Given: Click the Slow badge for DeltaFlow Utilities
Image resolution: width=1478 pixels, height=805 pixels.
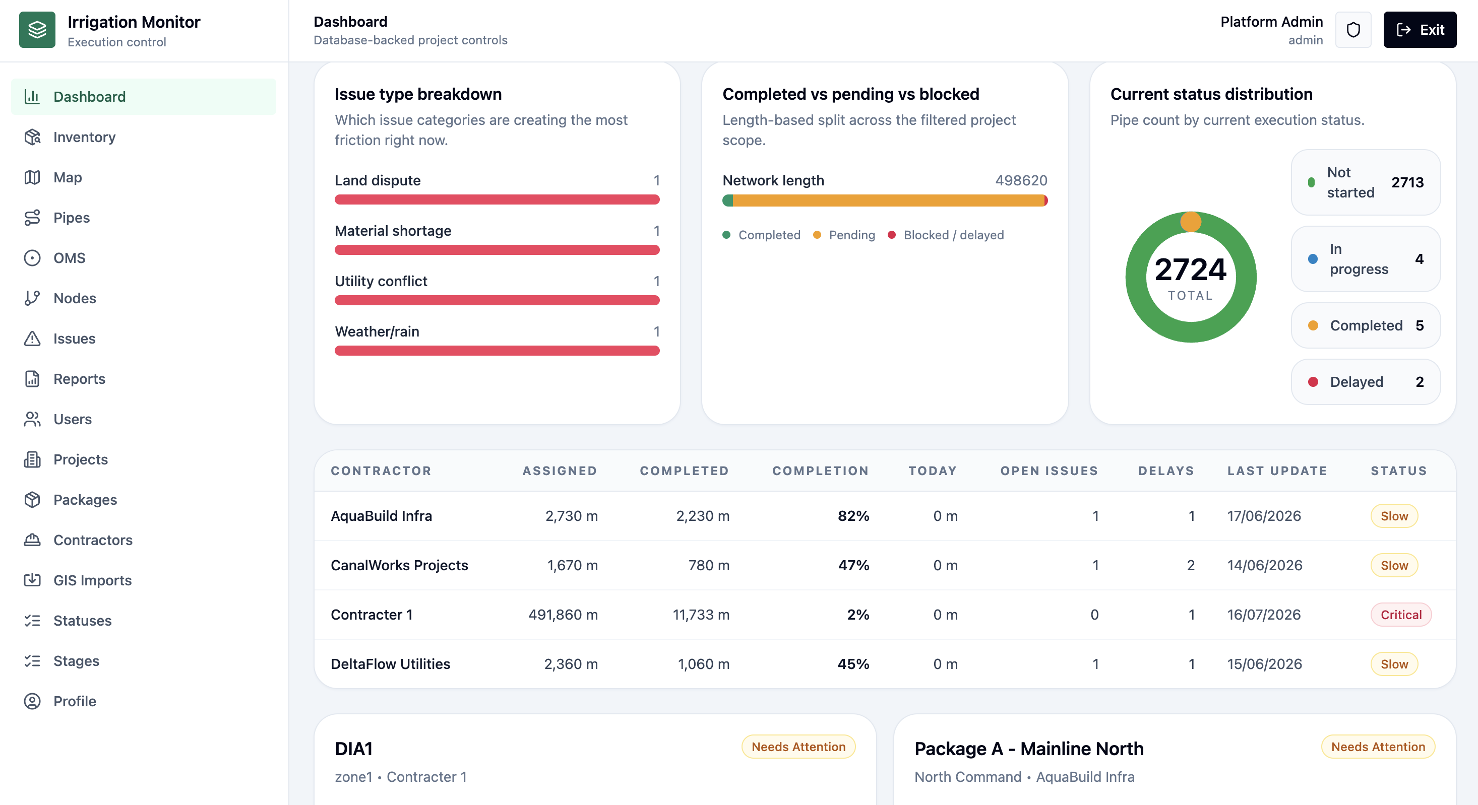Looking at the screenshot, I should point(1394,663).
